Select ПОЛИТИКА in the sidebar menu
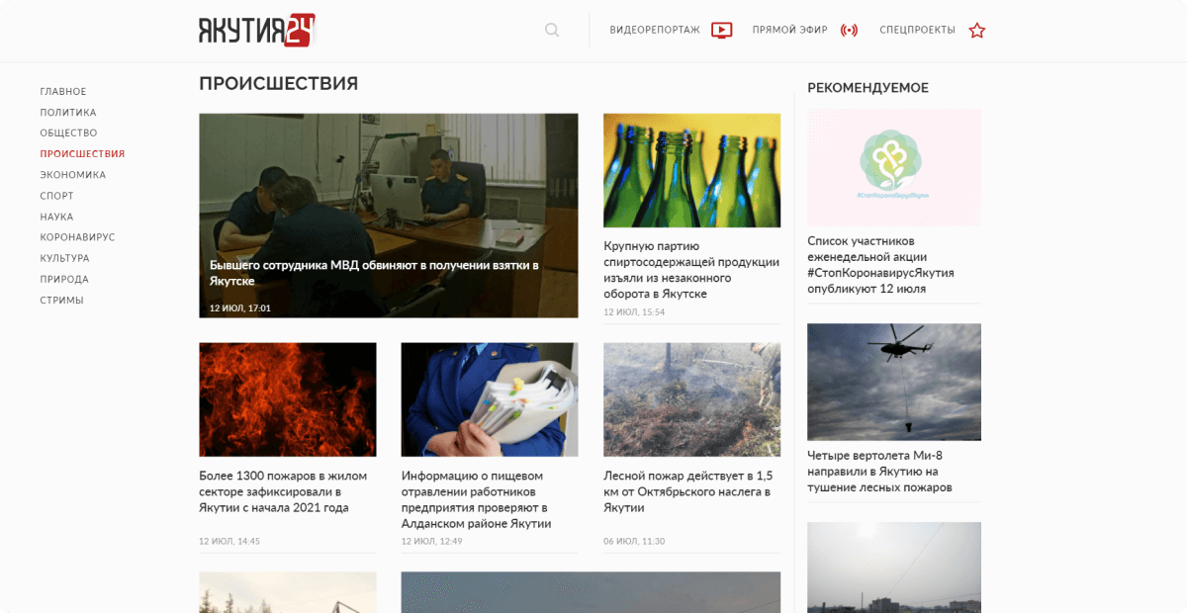The image size is (1187, 613). pyautogui.click(x=68, y=113)
